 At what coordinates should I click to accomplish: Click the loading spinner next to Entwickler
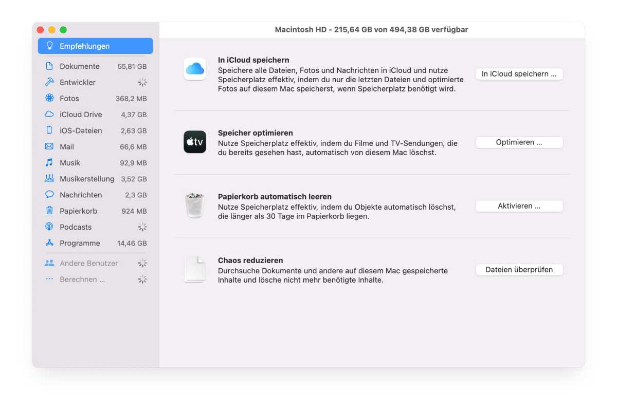(x=142, y=82)
